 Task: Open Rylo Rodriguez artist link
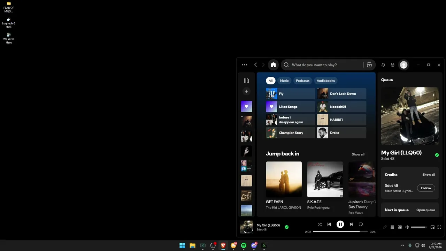pyautogui.click(x=318, y=208)
